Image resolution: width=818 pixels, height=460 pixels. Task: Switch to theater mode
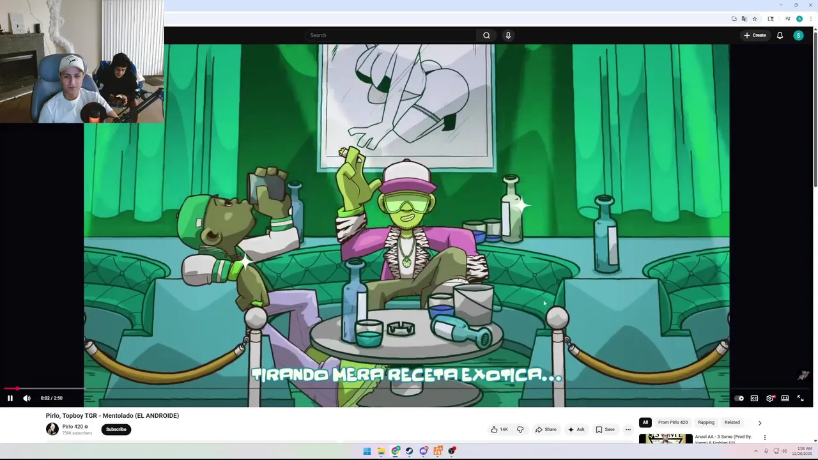click(x=785, y=398)
